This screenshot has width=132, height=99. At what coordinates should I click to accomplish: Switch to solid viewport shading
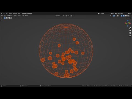coord(125,16)
